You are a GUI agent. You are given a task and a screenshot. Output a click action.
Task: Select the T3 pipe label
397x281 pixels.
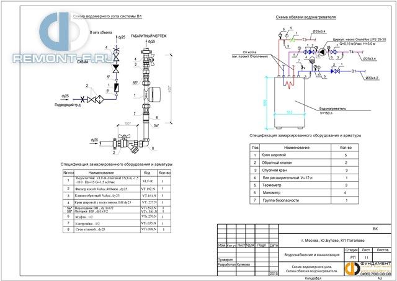[x=305, y=40]
